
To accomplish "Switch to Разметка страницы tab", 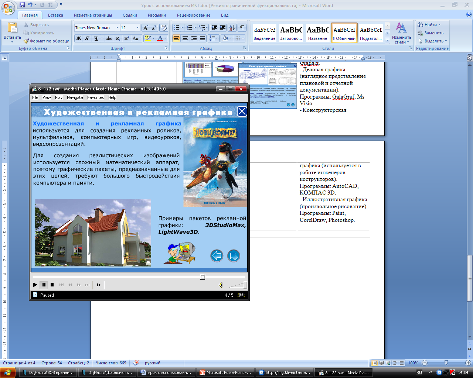I will [x=93, y=15].
